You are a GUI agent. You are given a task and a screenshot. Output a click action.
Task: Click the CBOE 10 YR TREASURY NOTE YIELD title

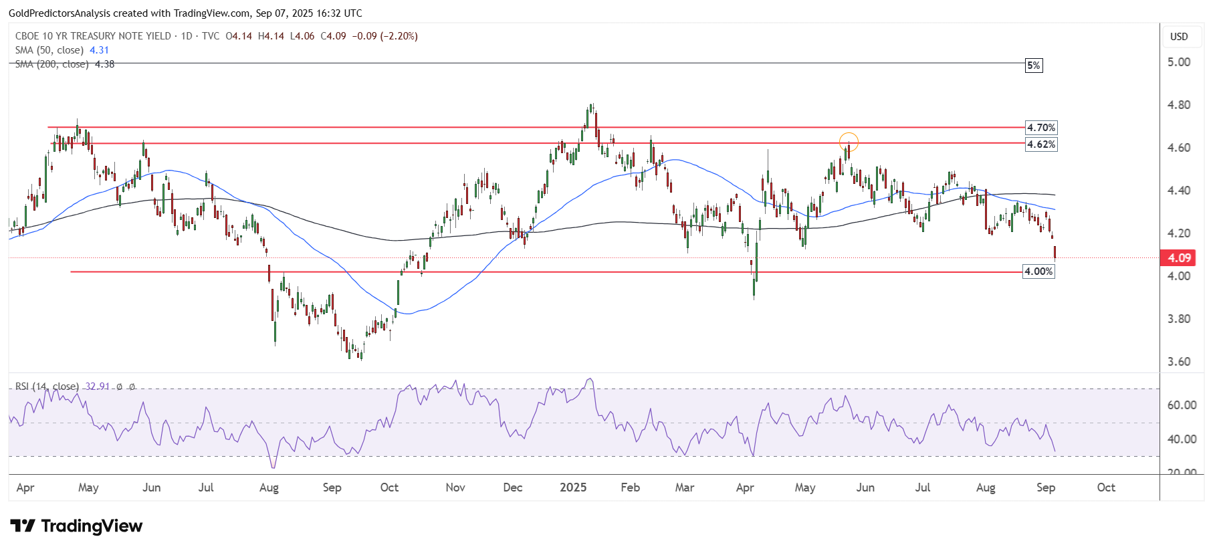93,36
